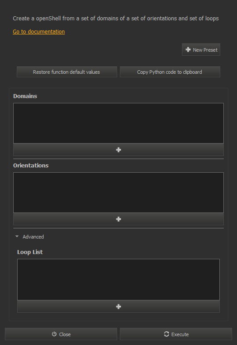The image size is (237, 345).
Task: Select the empty Domains list box
Action: pos(118,123)
